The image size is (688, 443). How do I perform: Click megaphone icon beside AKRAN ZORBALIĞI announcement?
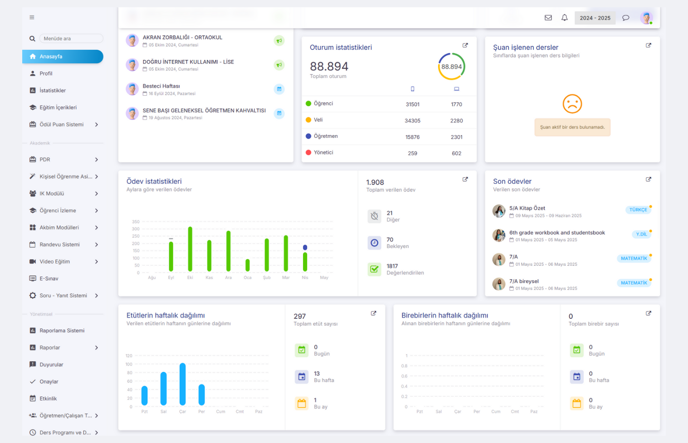click(279, 41)
